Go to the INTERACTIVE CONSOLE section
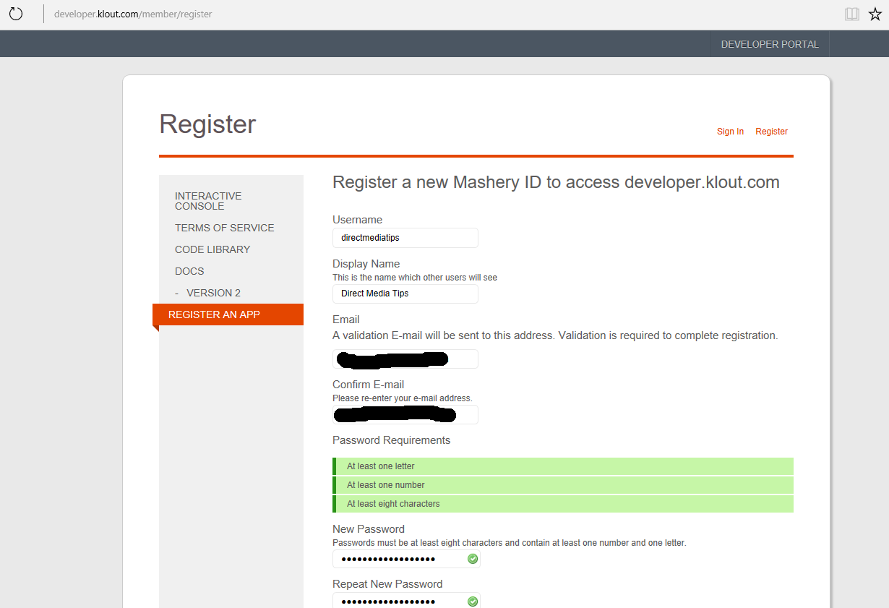This screenshot has width=889, height=608. (208, 200)
